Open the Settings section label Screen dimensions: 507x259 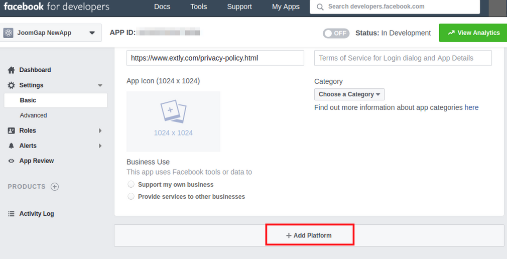click(x=31, y=85)
